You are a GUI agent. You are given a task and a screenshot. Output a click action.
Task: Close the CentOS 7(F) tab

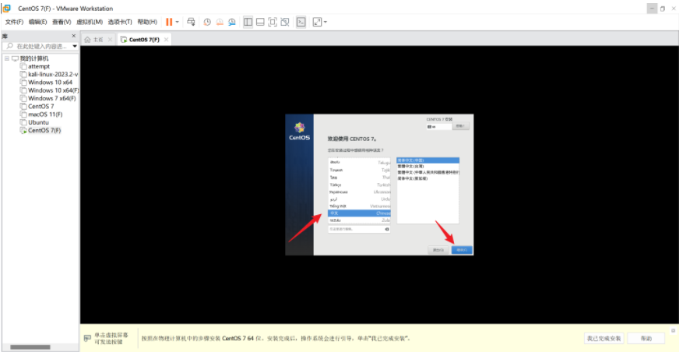(166, 40)
